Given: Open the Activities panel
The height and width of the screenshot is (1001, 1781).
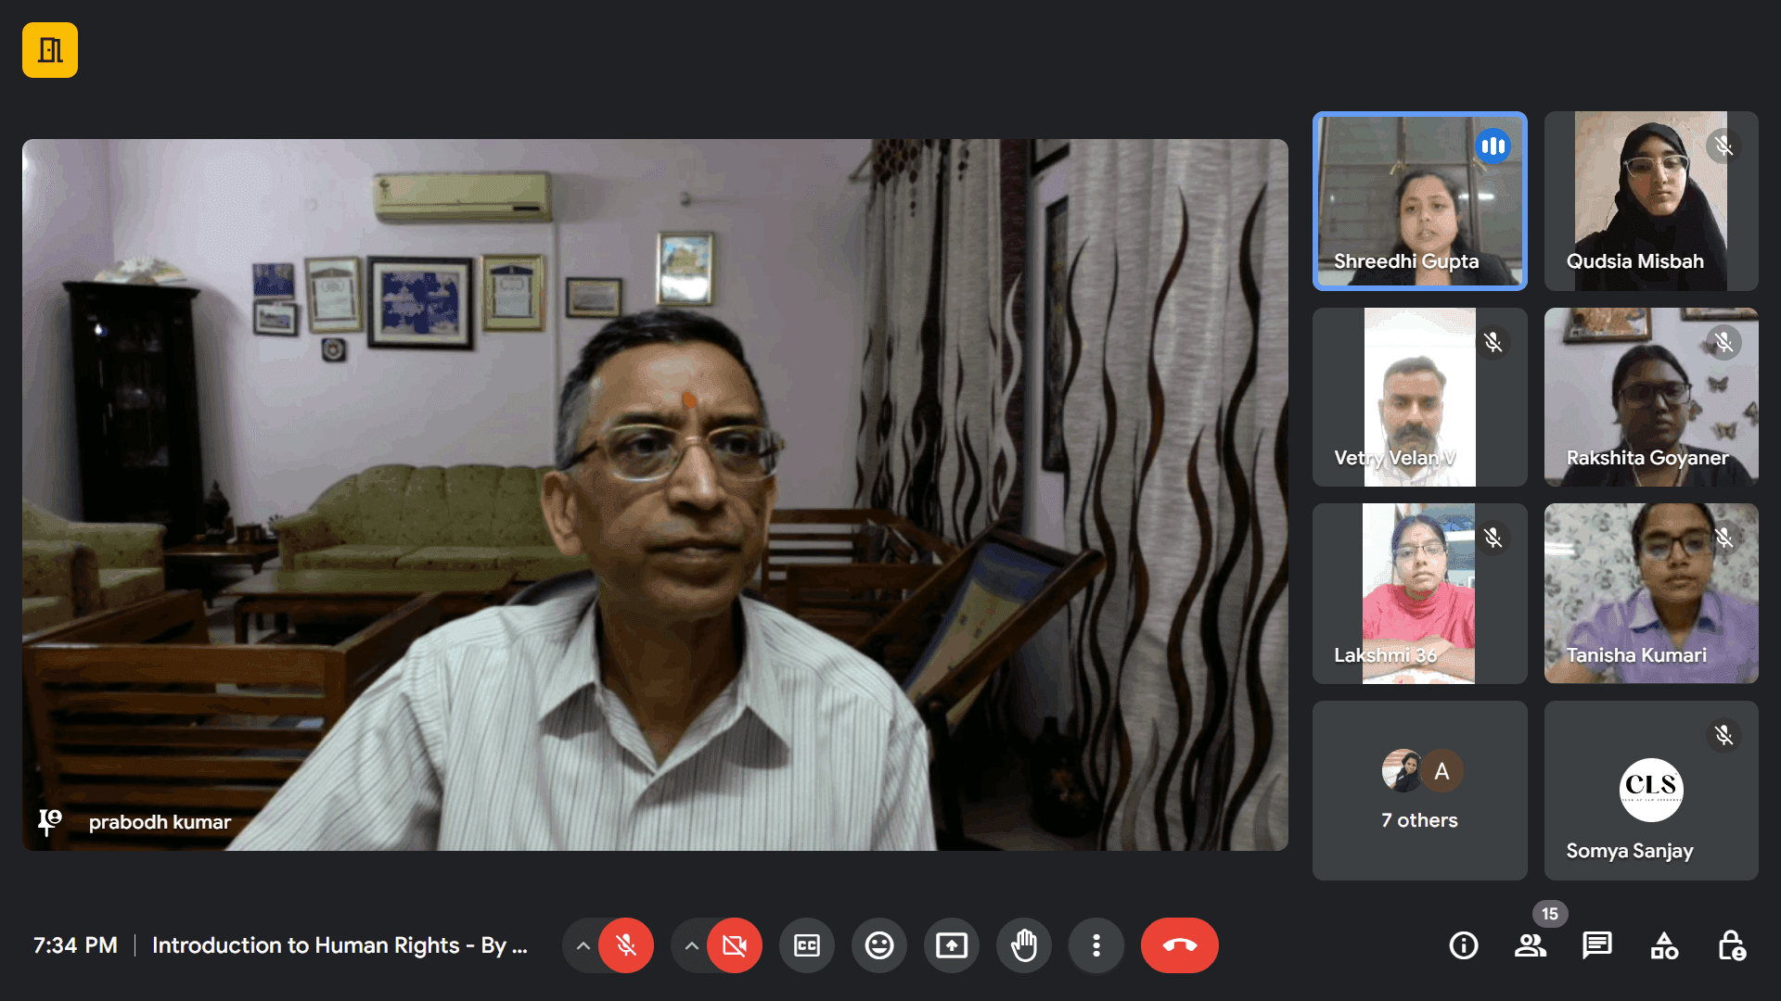Looking at the screenshot, I should pos(1664,945).
